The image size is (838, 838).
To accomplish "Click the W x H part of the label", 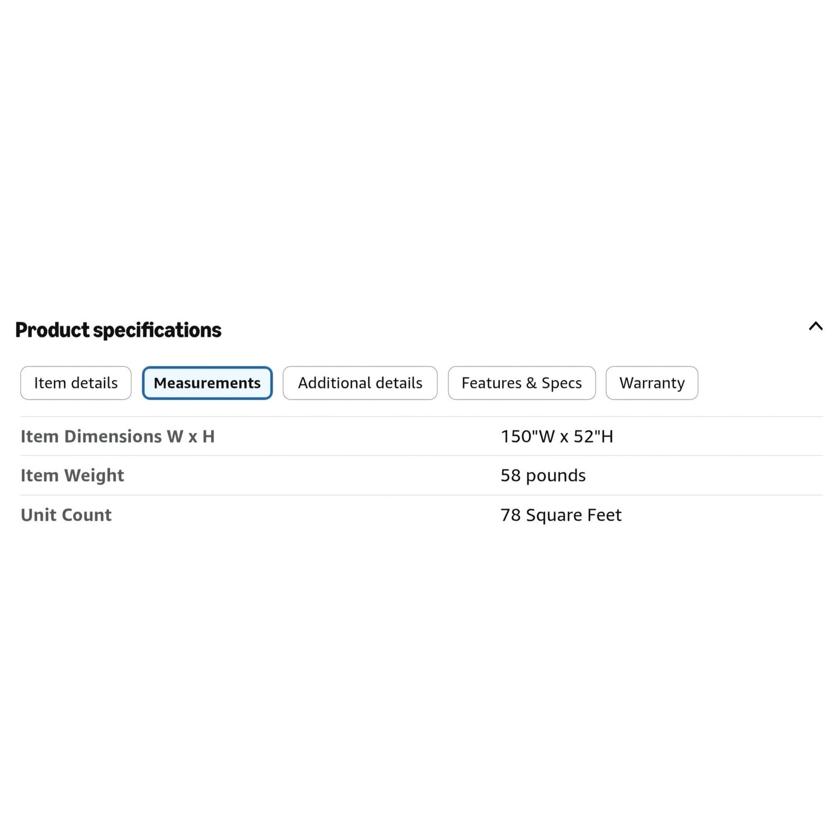I will tap(191, 436).
